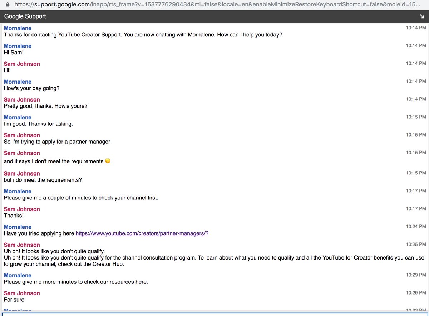
Task: Click Sam Johnson's name above 'Hi!'
Action: tap(22, 64)
